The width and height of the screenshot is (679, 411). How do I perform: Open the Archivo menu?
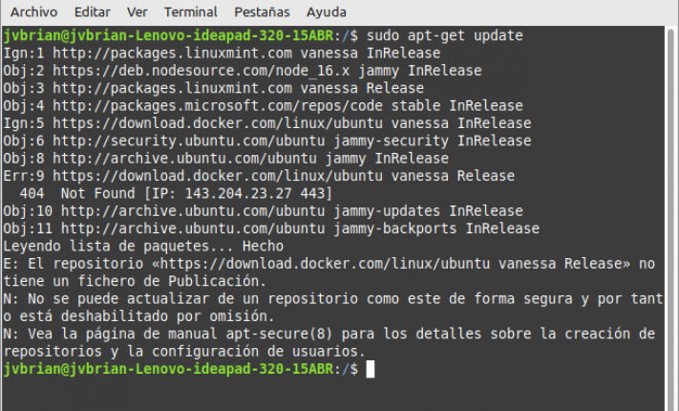click(34, 12)
